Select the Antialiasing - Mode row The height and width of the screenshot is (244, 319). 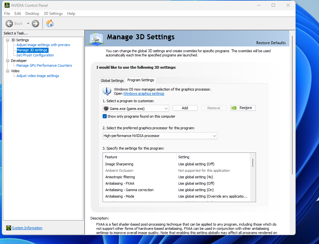pos(176,196)
